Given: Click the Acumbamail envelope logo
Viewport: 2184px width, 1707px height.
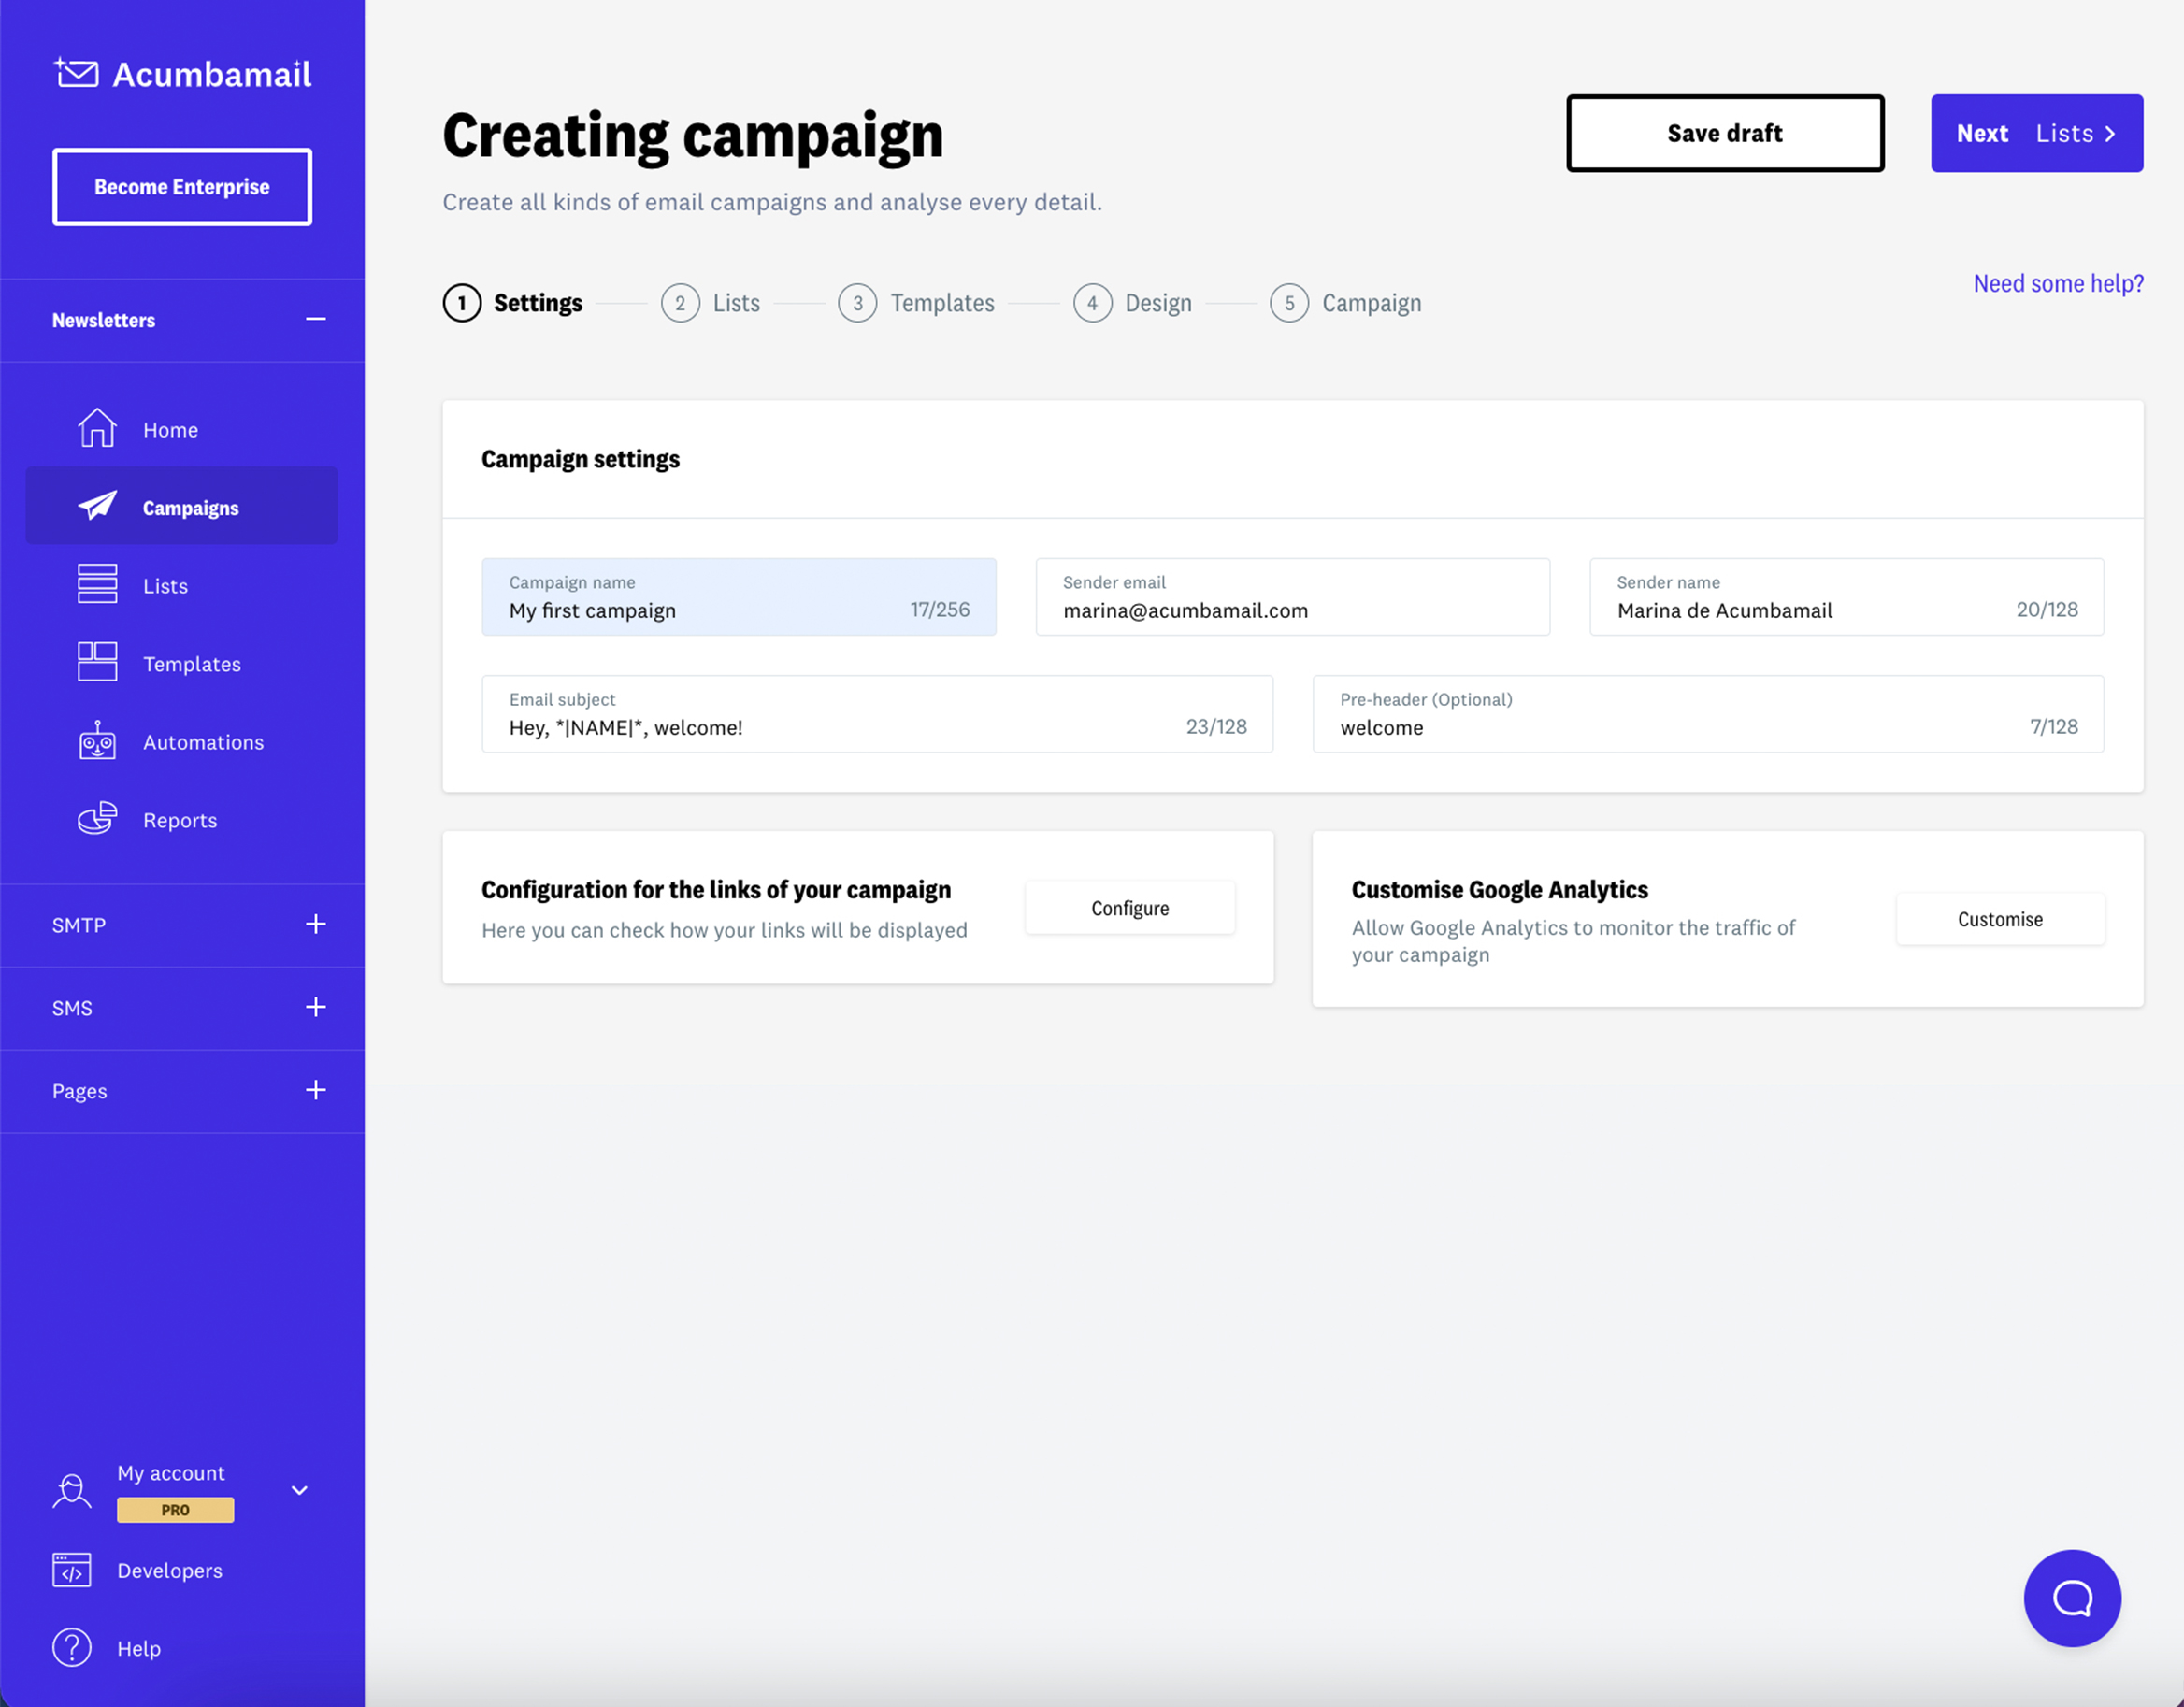Looking at the screenshot, I should [76, 72].
